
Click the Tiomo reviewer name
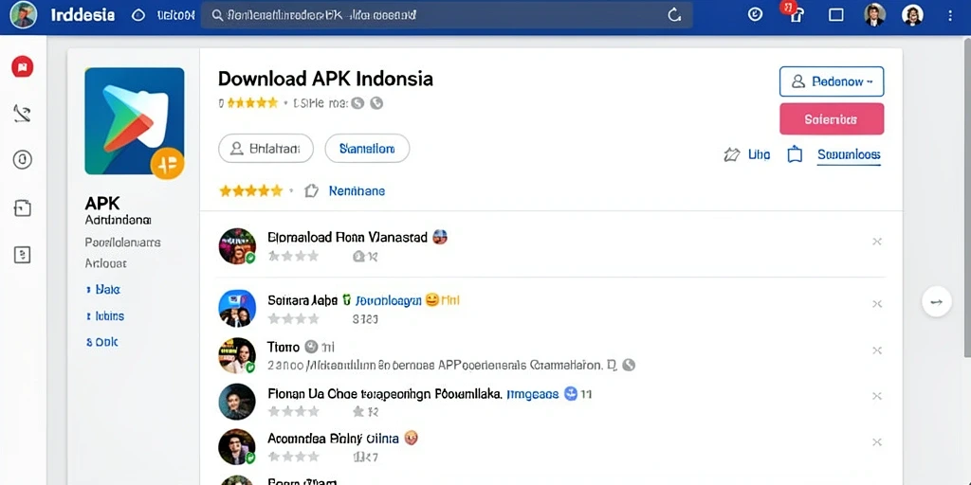tap(283, 347)
